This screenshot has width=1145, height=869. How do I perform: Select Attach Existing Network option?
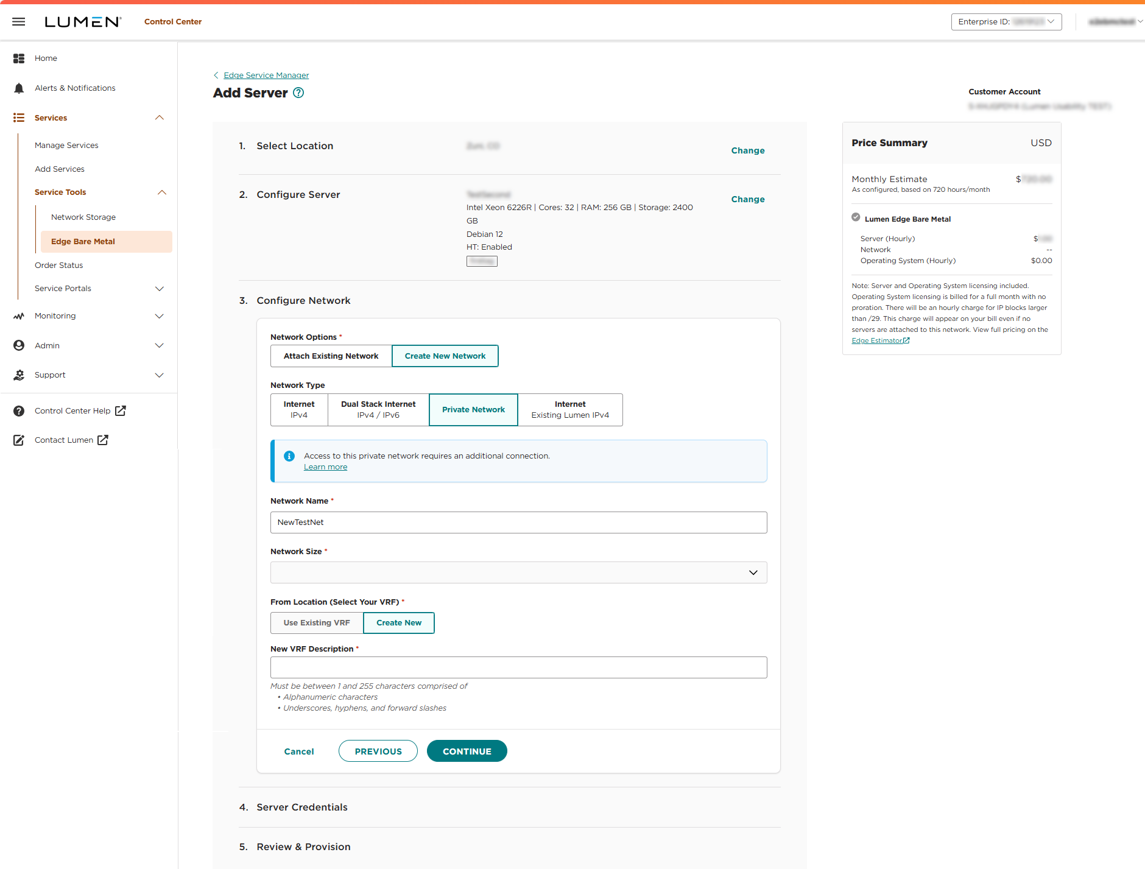331,356
